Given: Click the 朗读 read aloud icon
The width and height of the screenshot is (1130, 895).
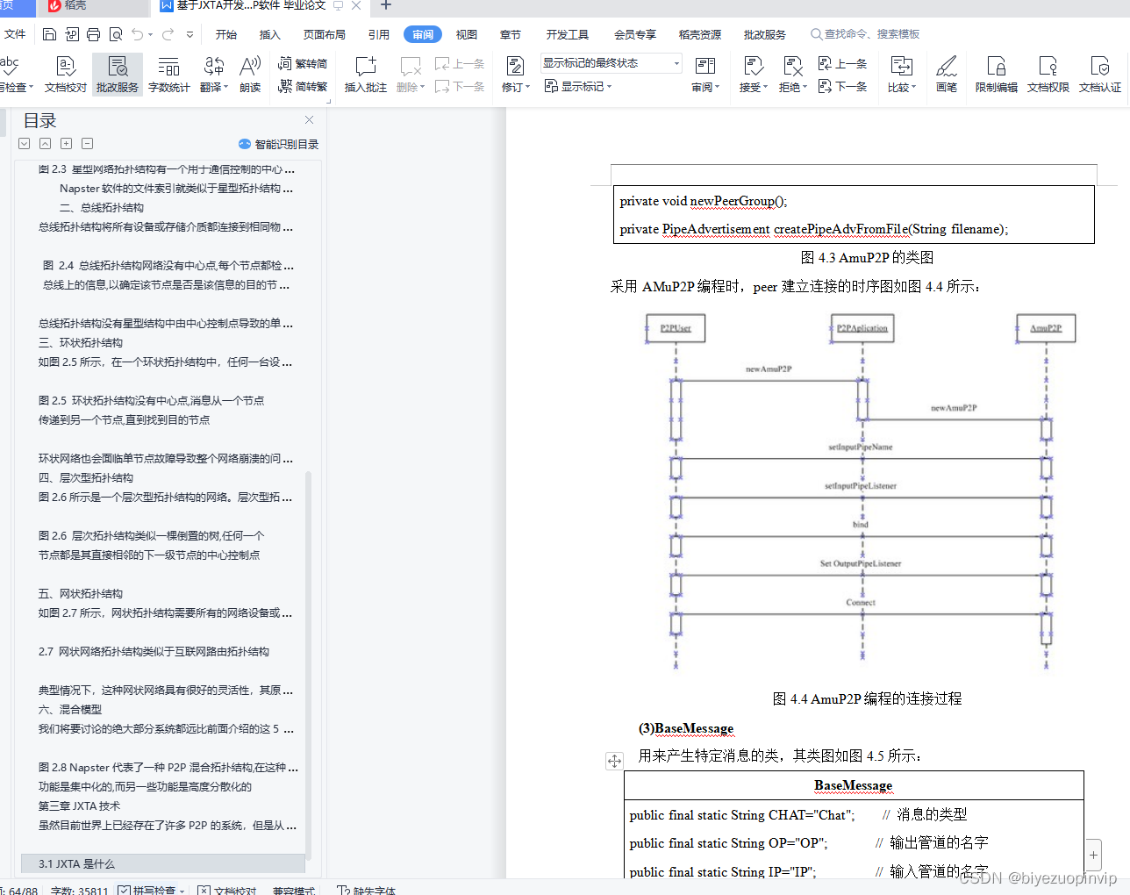Looking at the screenshot, I should [x=250, y=74].
